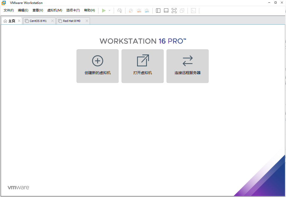Click the Take Snapshot clock icon
This screenshot has width=286, height=197.
131,11
